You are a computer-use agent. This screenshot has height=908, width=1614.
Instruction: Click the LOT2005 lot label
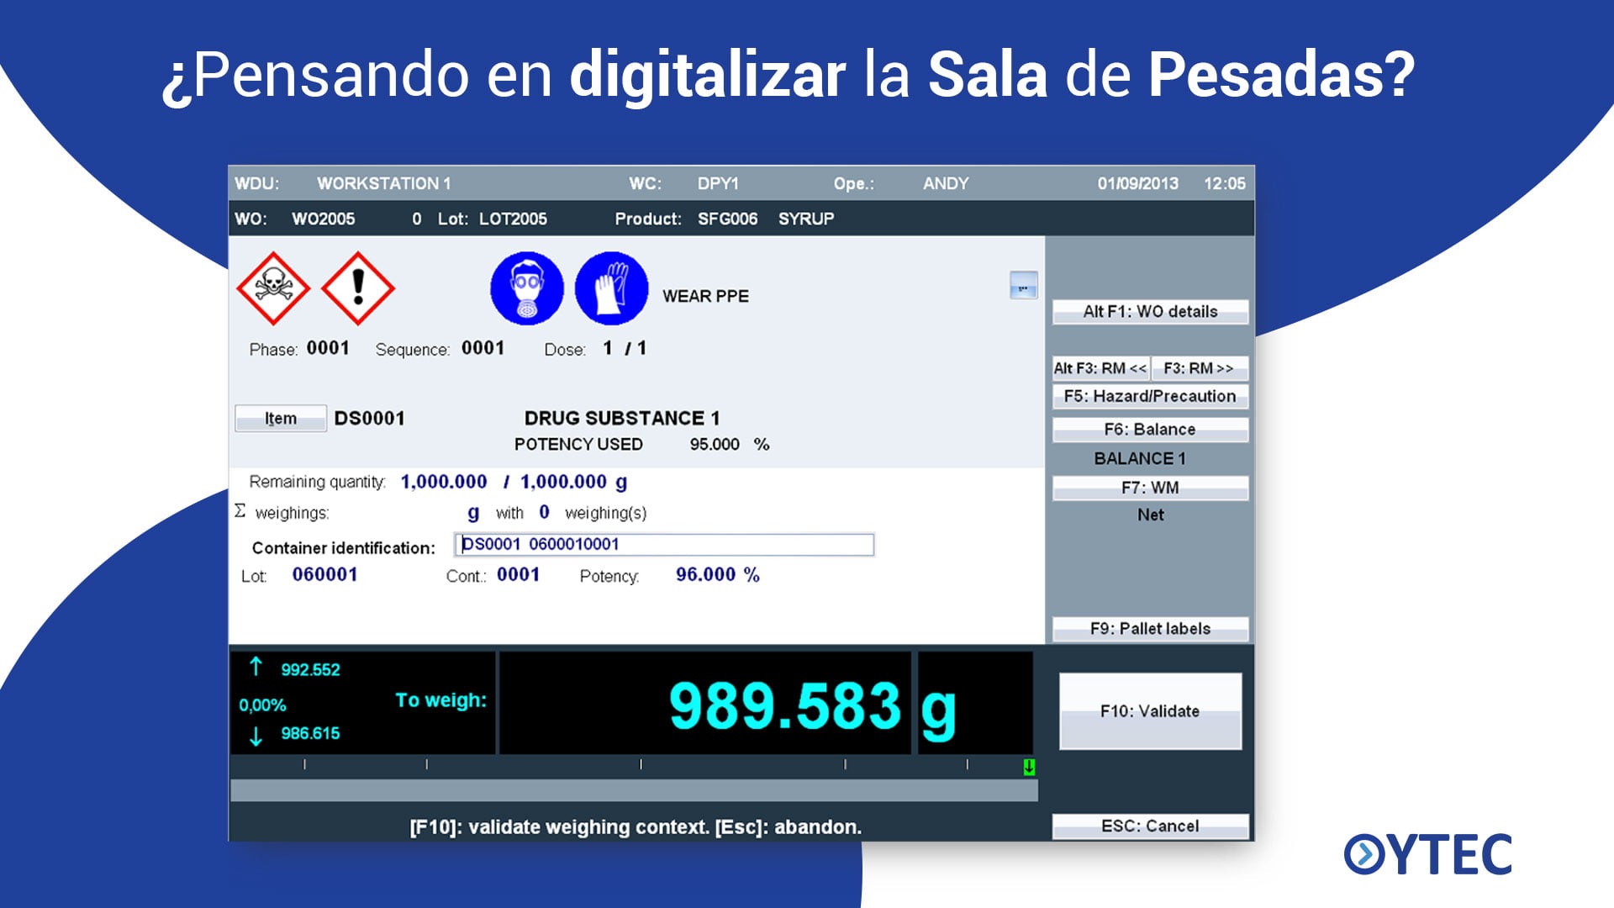click(513, 219)
